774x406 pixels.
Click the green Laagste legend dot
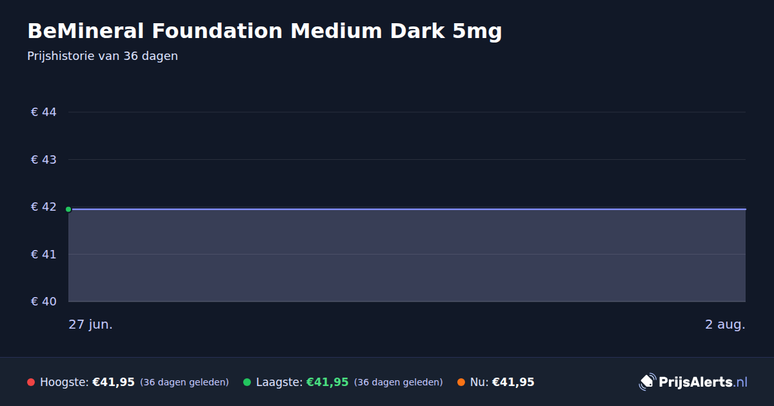(x=247, y=382)
